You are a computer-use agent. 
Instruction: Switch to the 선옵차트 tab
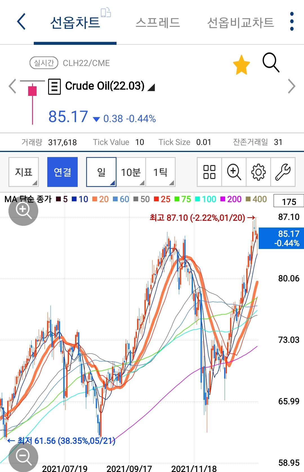[x=75, y=23]
